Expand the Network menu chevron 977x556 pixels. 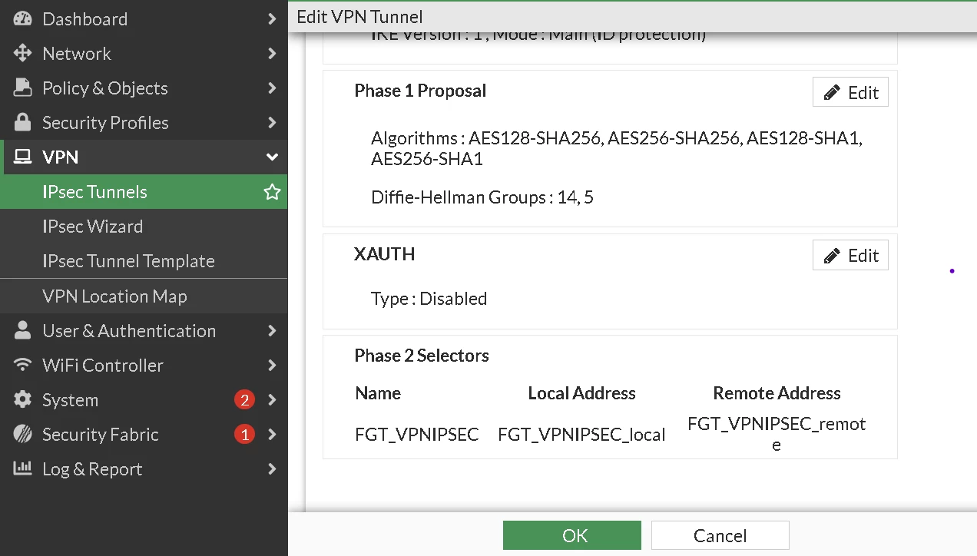(x=272, y=54)
